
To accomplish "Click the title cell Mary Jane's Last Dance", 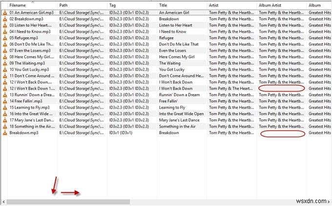I will (x=179, y=120).
